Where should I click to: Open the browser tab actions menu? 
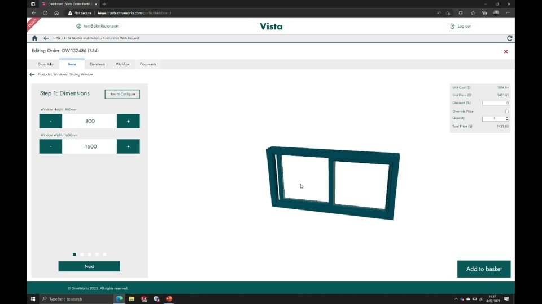click(x=33, y=4)
